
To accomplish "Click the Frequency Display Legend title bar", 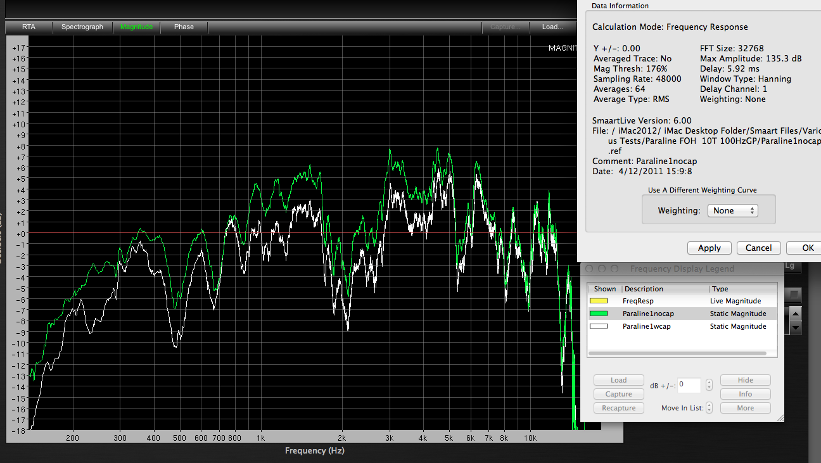I will (x=682, y=269).
